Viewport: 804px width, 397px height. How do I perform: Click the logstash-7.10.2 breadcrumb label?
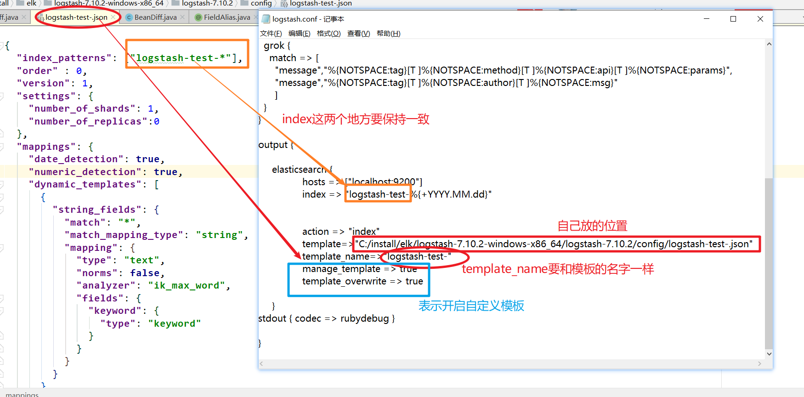pyautogui.click(x=207, y=3)
